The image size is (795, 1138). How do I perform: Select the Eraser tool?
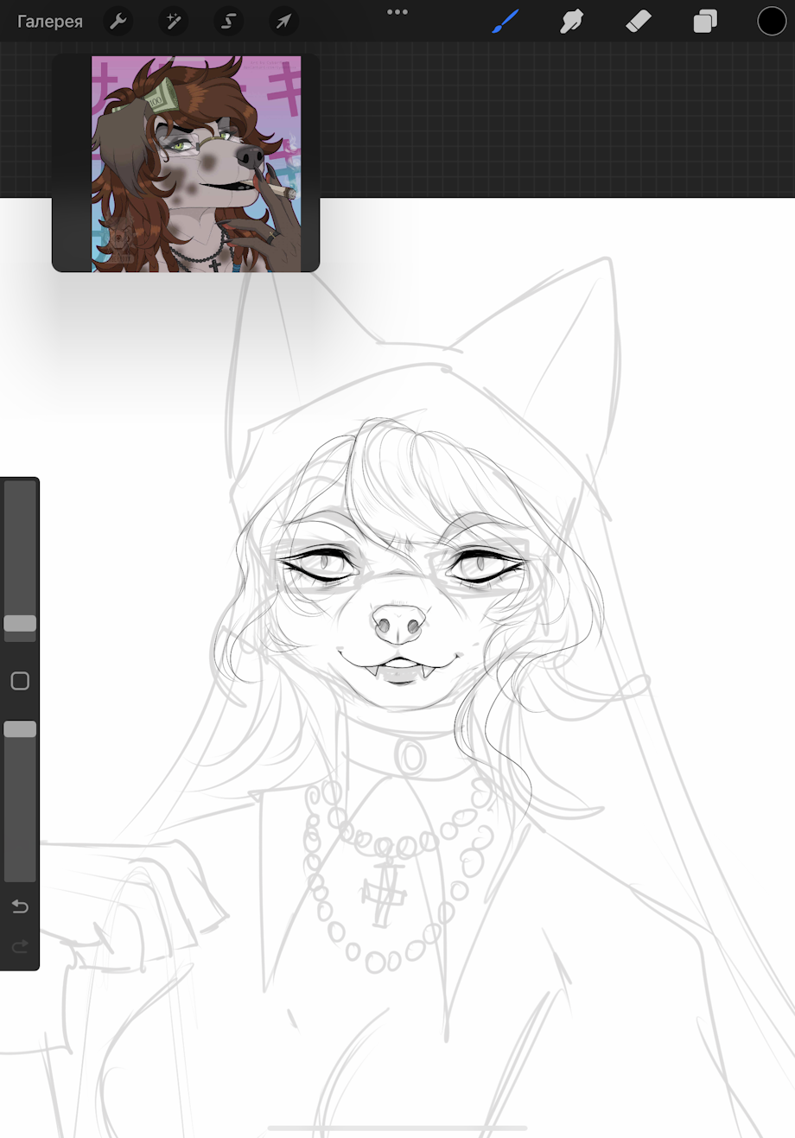[x=638, y=21]
